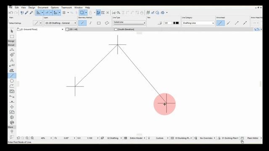Click the black pen color swatch
Image resolution: width=269 pixels, height=151 pixels.
[177, 23]
